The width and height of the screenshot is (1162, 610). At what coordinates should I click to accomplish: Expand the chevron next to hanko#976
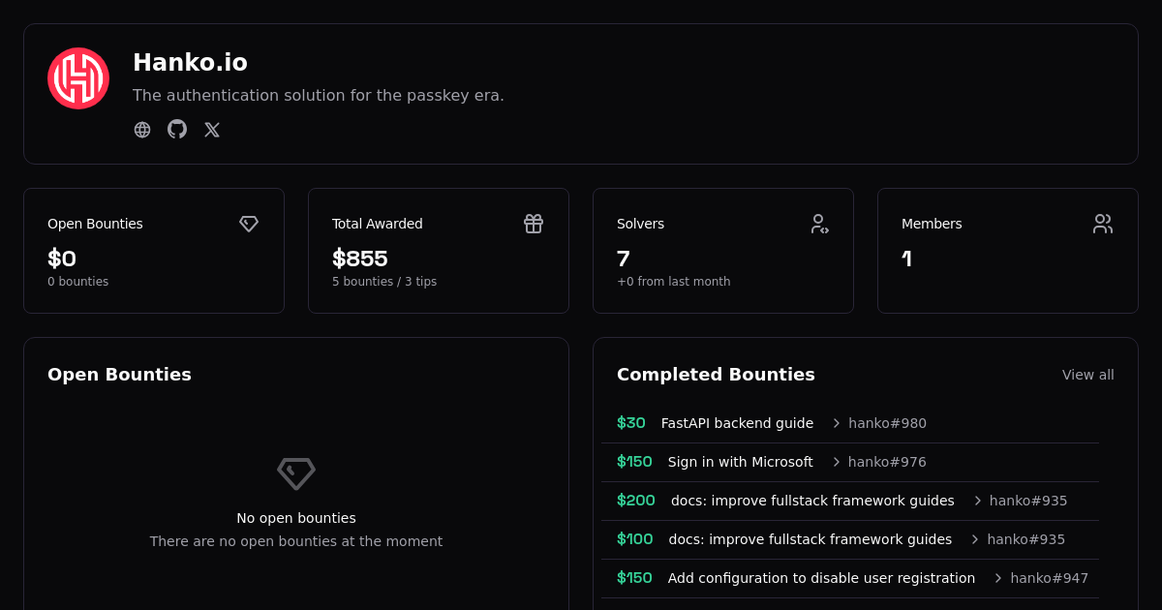coord(835,462)
